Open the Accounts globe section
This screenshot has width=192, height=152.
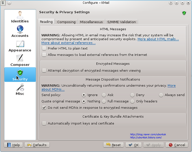20,31
